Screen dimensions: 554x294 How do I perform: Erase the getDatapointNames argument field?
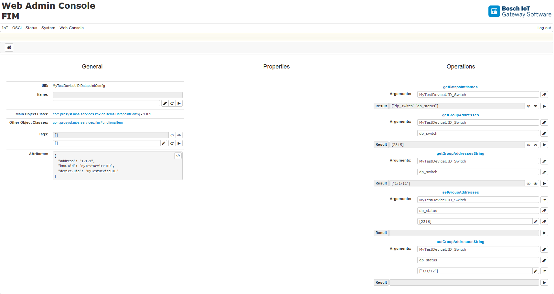544,95
